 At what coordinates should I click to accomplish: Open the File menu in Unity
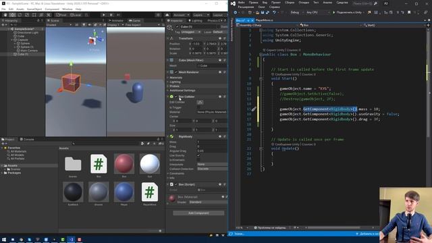click(3, 9)
